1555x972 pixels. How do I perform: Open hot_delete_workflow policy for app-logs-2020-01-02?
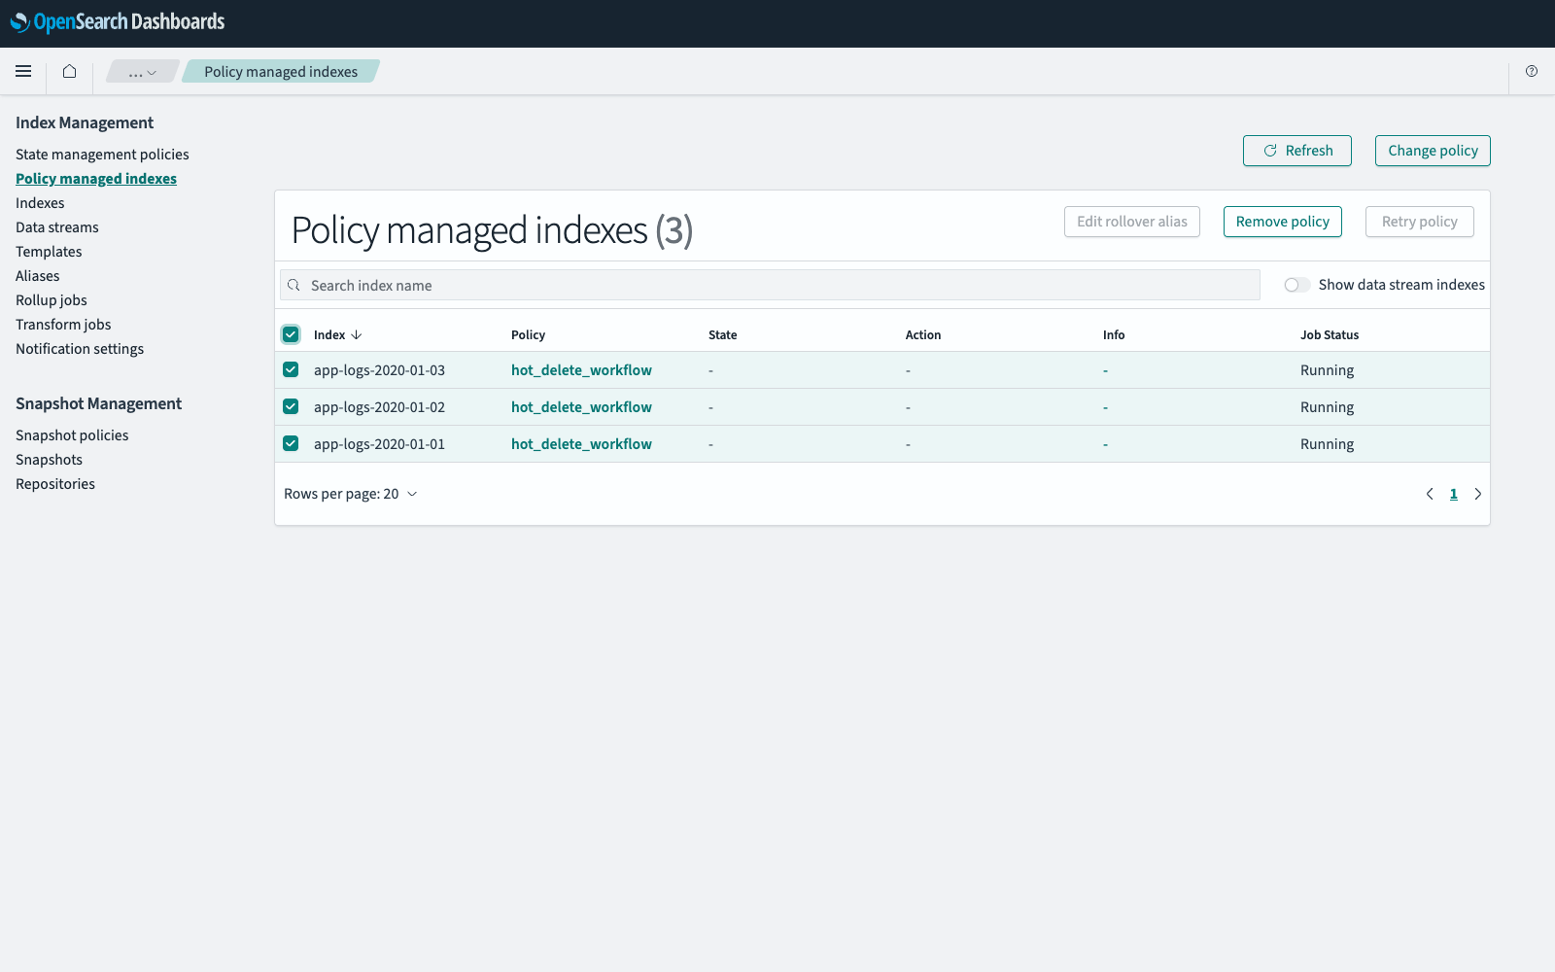tap(581, 407)
